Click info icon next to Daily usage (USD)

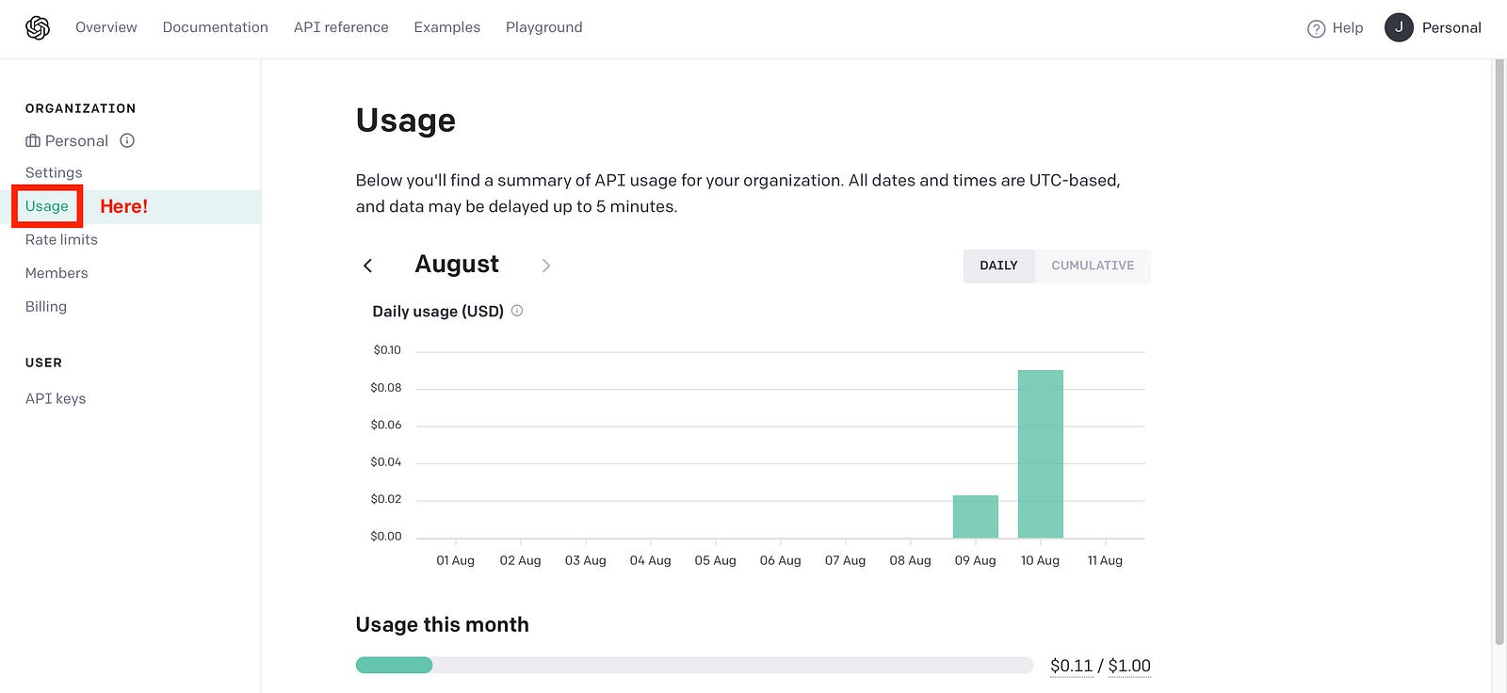(x=517, y=311)
